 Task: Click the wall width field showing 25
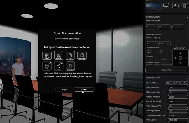tap(164, 27)
